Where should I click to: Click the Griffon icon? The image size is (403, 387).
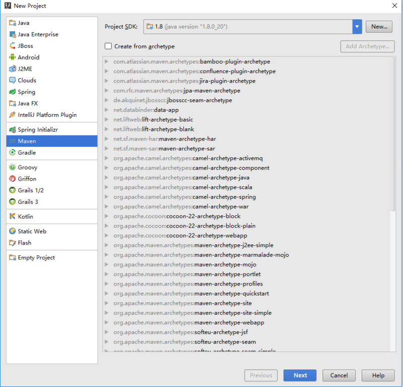point(12,179)
